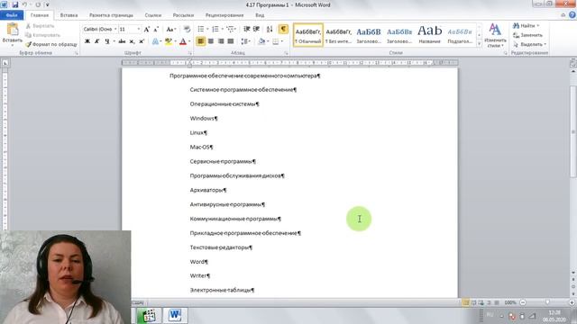Click the green app icon in taskbar
This screenshot has width=577, height=324.
click(149, 315)
